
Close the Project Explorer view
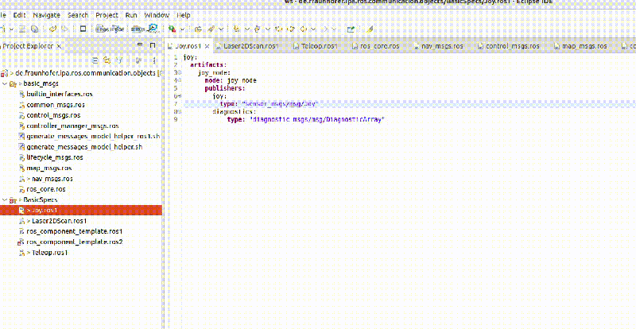pyautogui.click(x=59, y=46)
